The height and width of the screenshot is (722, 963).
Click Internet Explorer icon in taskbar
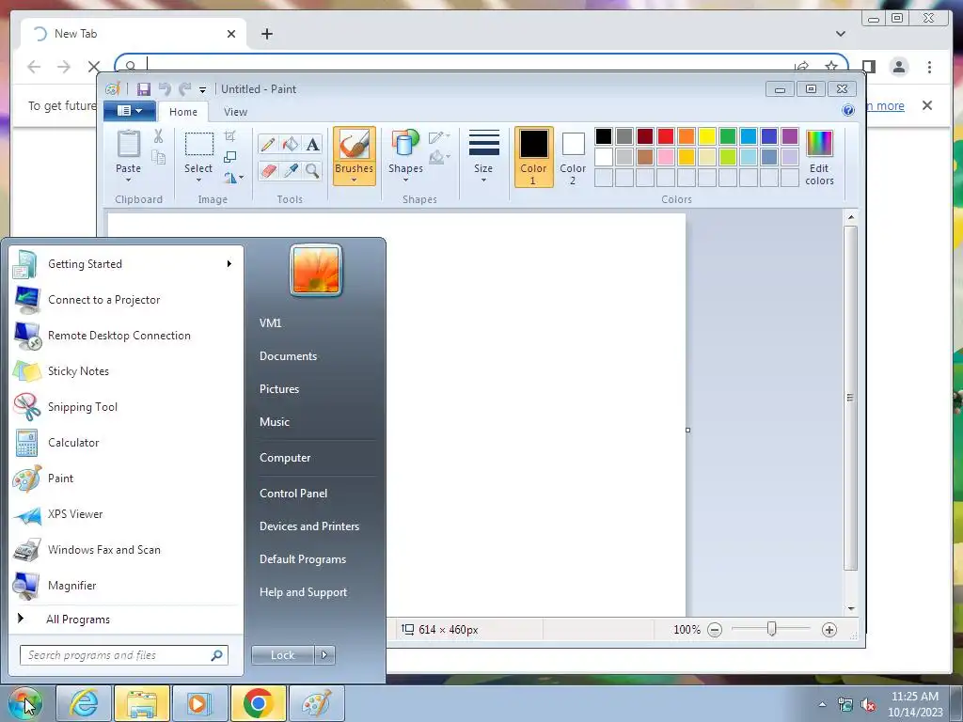click(84, 703)
